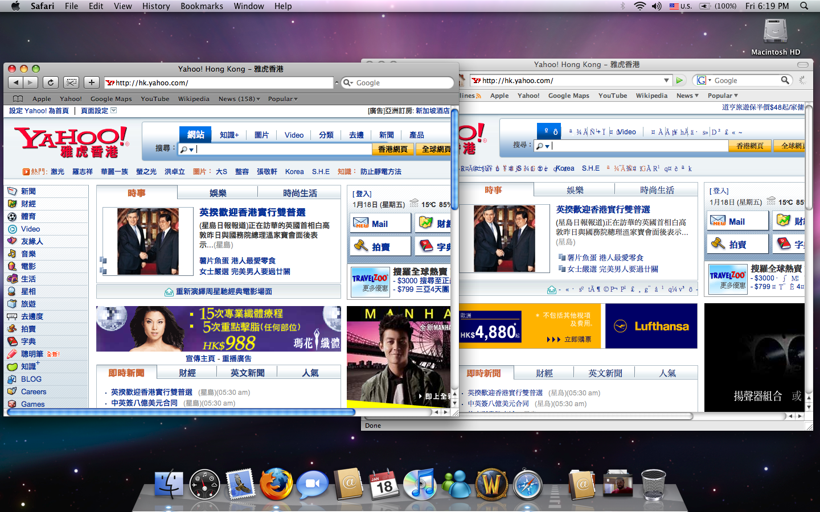Open Spotlight magnifier in menu bar
This screenshot has height=512, width=820.
804,6
